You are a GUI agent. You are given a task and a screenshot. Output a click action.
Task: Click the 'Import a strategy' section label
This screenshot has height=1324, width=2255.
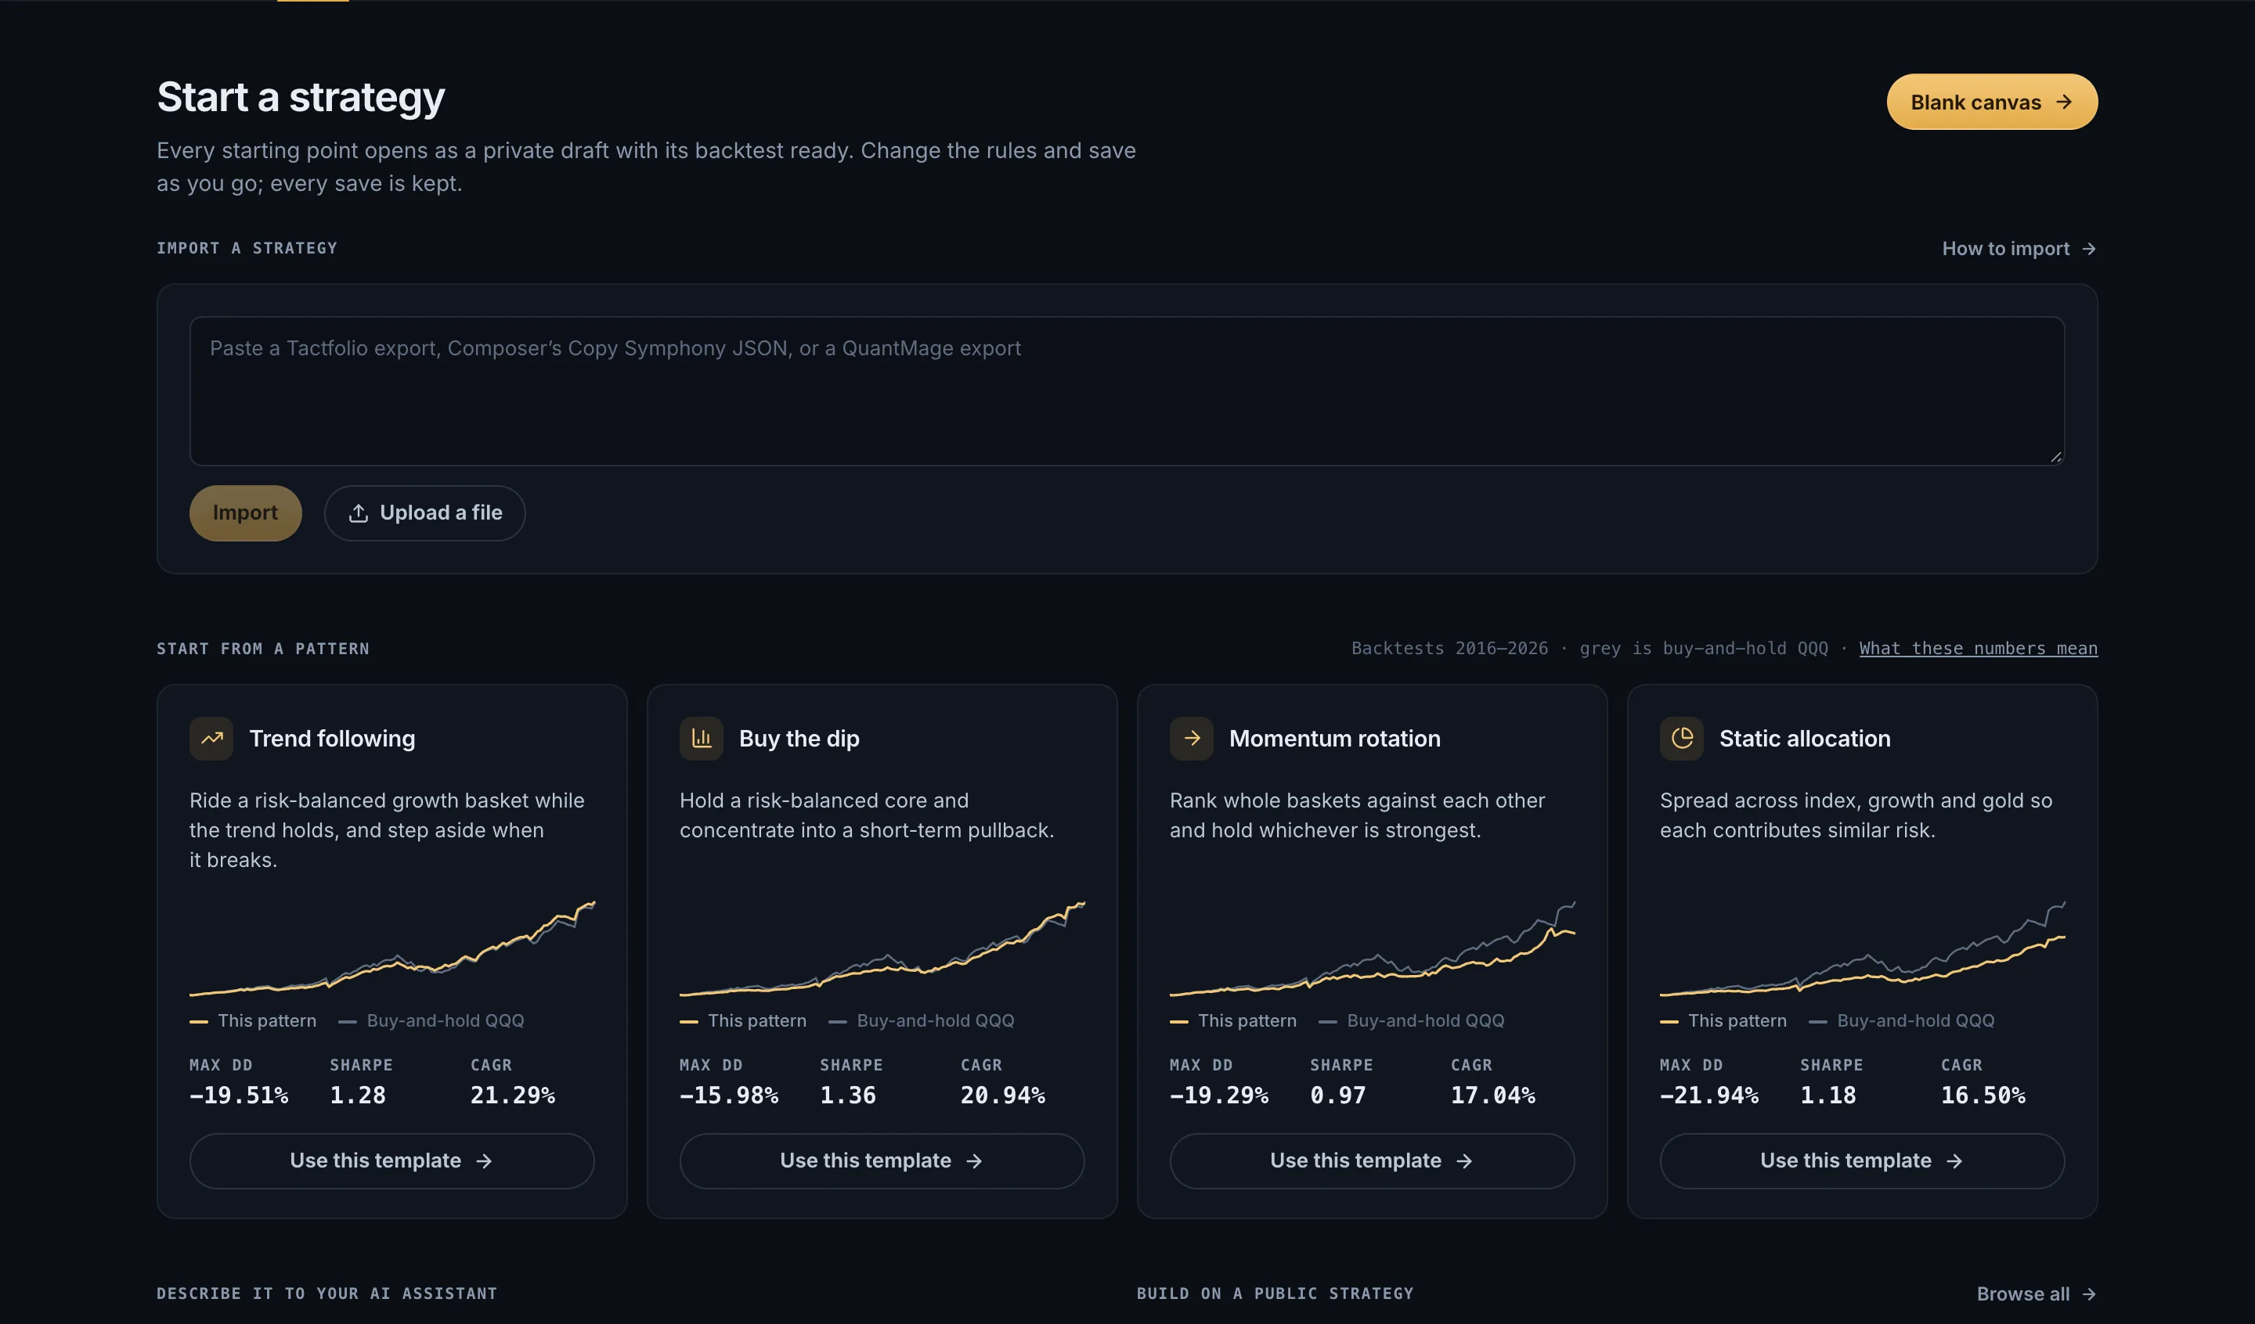(247, 248)
